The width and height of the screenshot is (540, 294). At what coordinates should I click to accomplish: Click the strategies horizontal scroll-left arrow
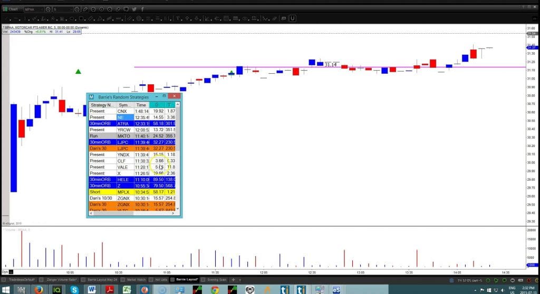pos(91,213)
